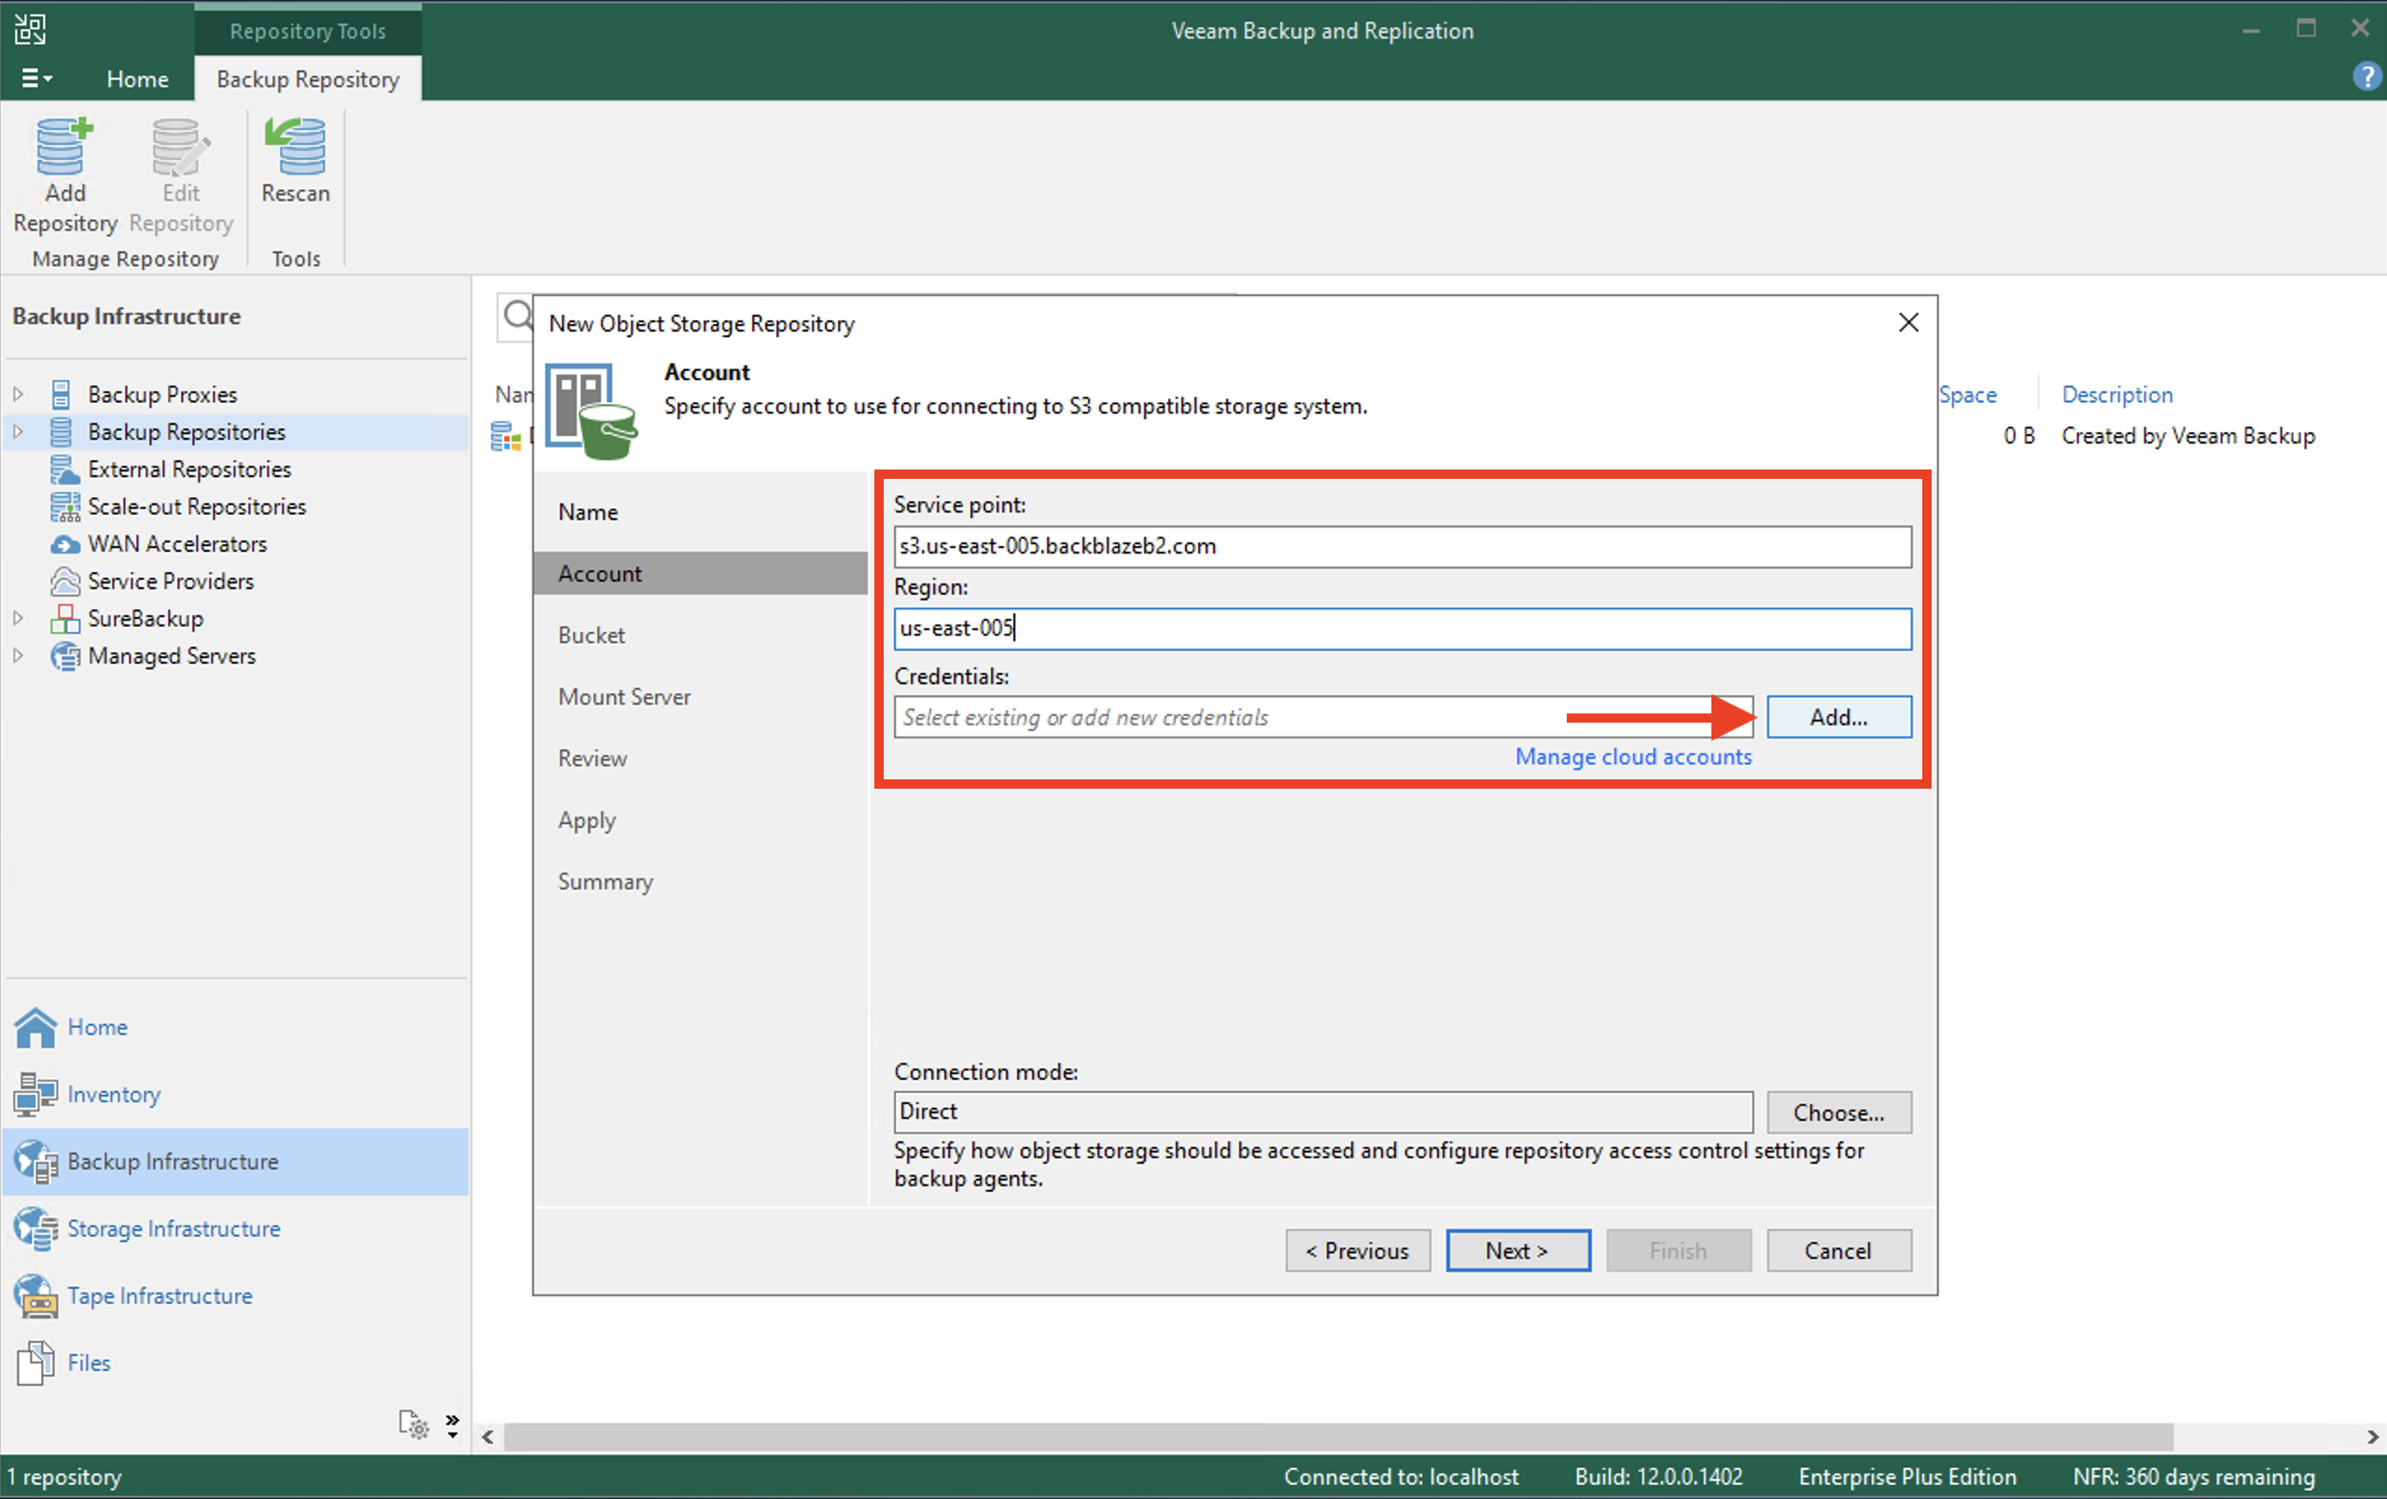
Task: Open the Credentials selection combo box
Action: coord(1323,717)
